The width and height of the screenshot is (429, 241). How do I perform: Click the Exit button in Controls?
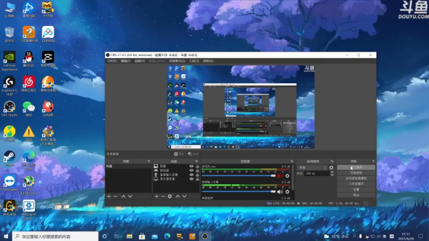coord(356,195)
